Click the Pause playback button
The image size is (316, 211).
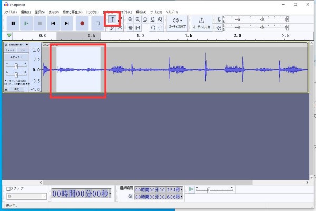13,23
